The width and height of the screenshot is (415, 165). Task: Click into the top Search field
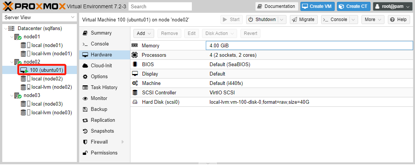point(160,7)
